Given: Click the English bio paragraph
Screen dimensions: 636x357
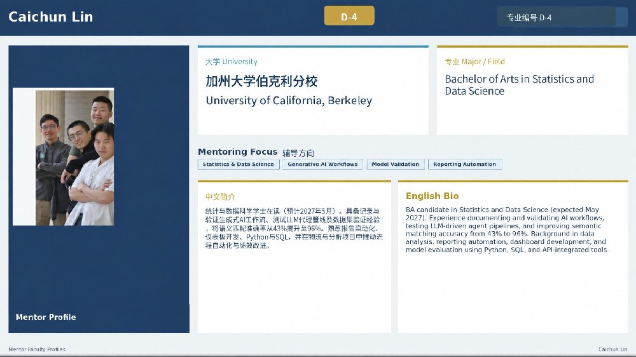Looking at the screenshot, I should coord(507,230).
